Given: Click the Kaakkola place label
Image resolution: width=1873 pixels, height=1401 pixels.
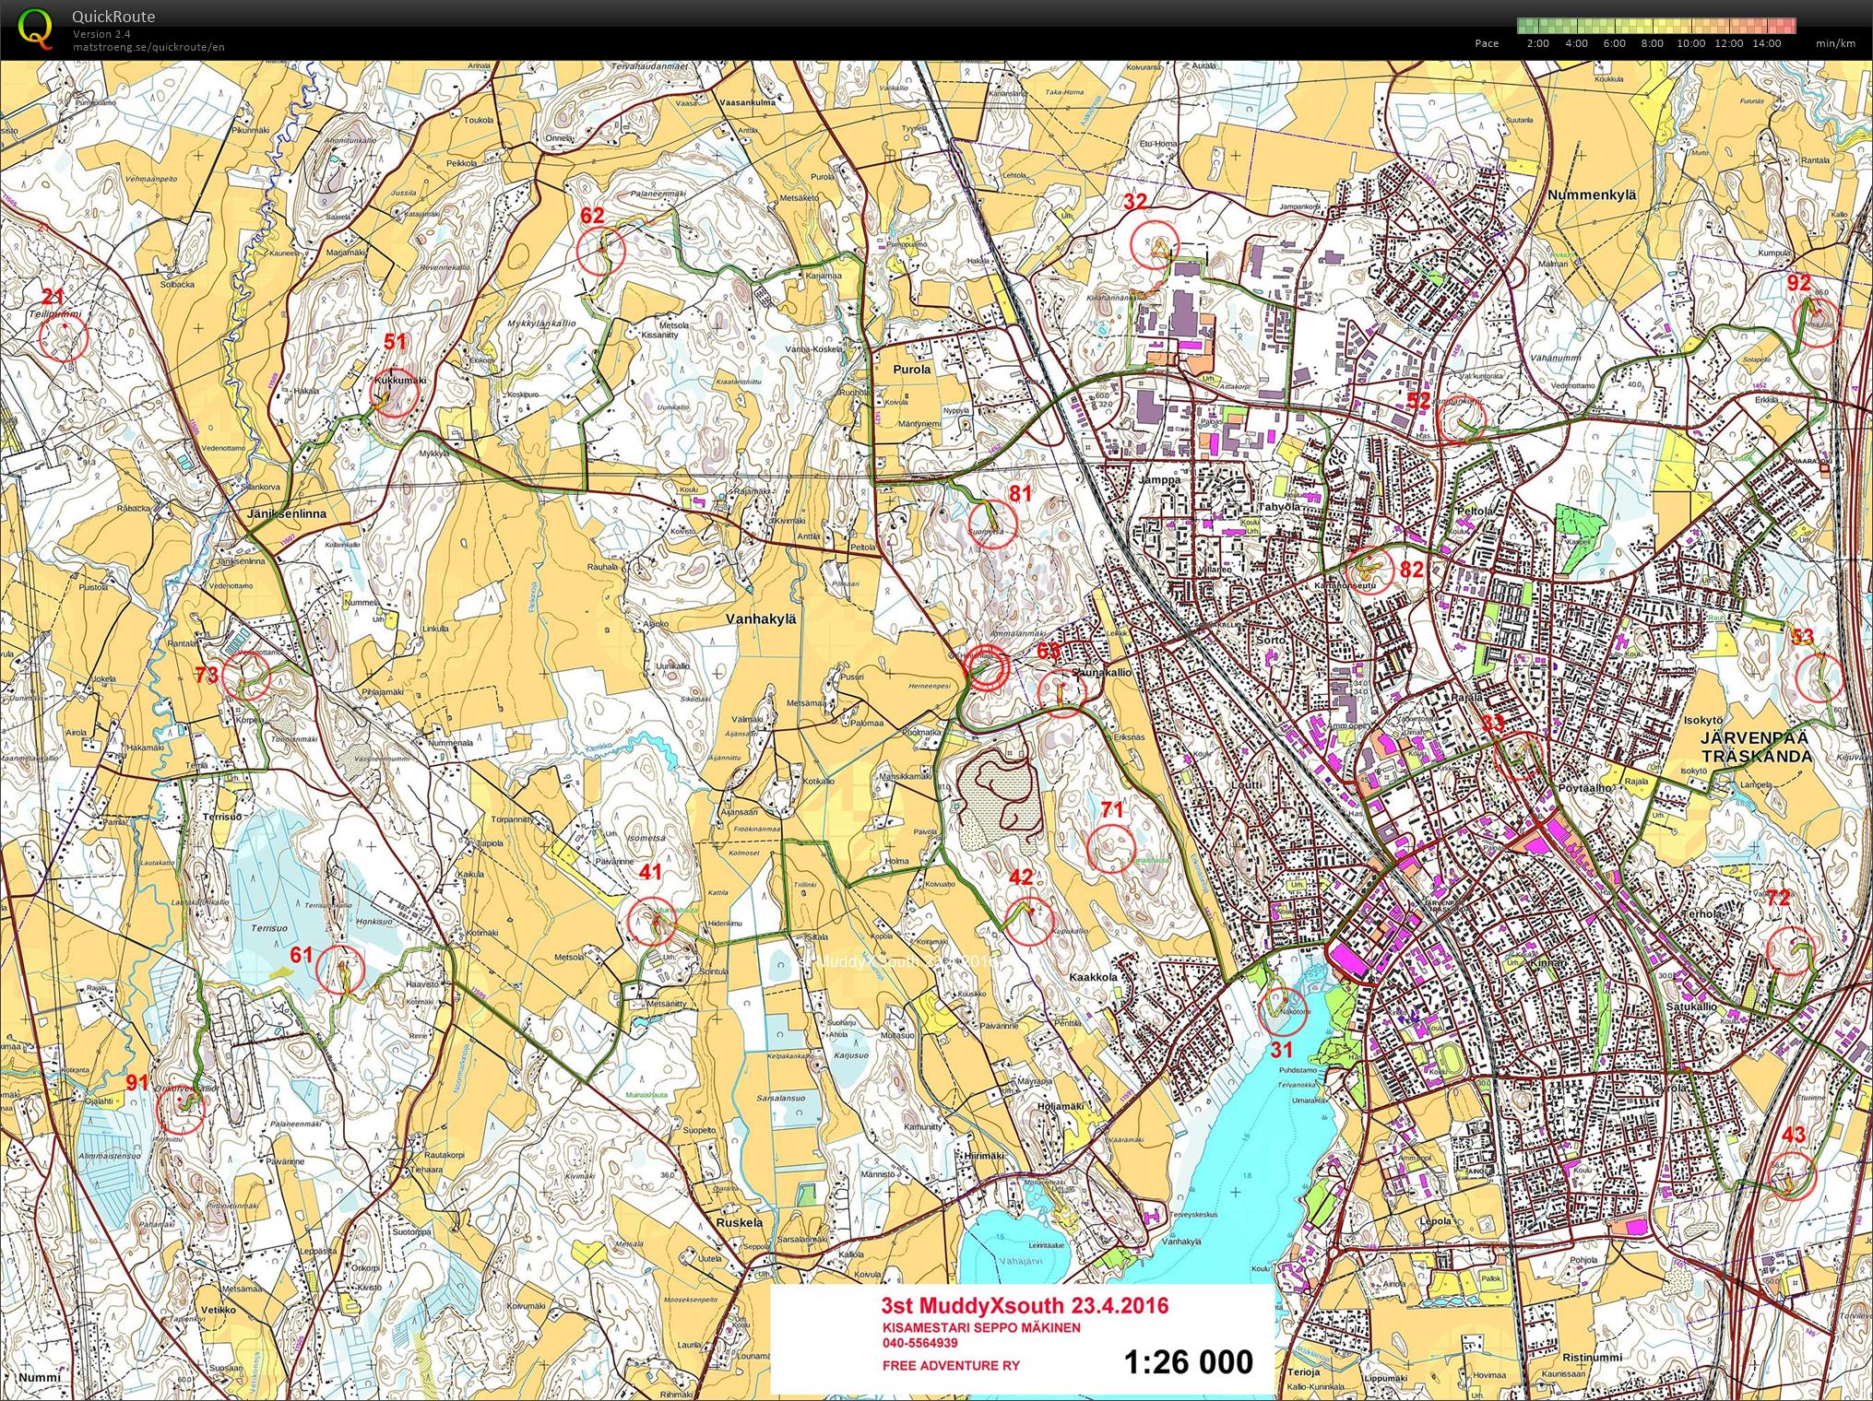Looking at the screenshot, I should [1094, 976].
